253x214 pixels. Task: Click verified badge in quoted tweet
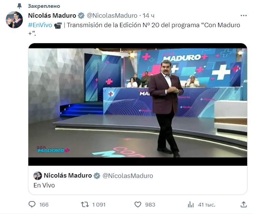(97, 176)
